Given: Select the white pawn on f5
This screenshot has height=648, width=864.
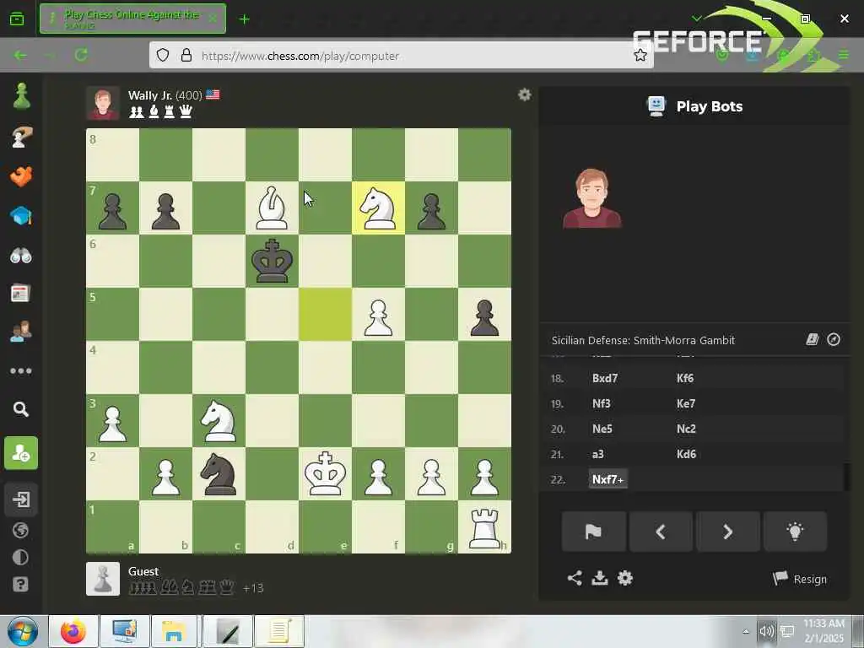Looking at the screenshot, I should point(378,315).
